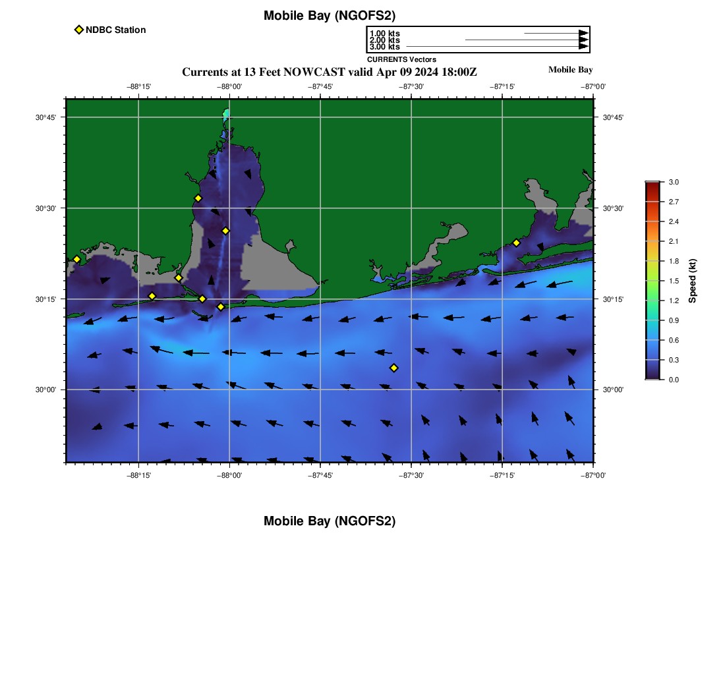The width and height of the screenshot is (725, 692).
Task: Click the CURRENTS Vectors legend label
Action: click(x=401, y=59)
